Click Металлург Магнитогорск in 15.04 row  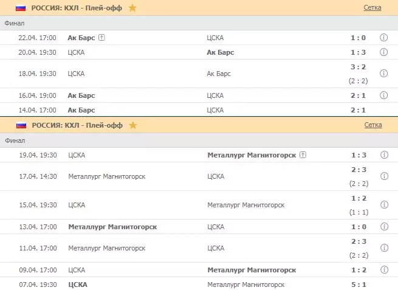pyautogui.click(x=245, y=205)
